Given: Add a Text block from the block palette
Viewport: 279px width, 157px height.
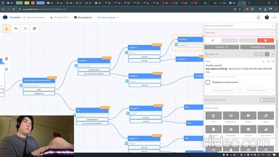Looking at the screenshot, I should click(214, 116).
